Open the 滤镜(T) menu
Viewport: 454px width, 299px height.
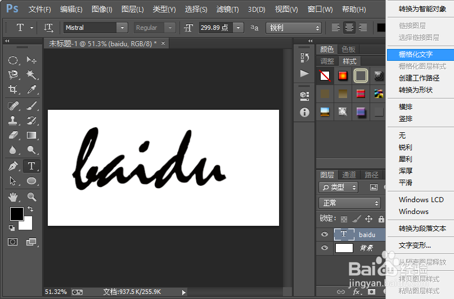228,9
